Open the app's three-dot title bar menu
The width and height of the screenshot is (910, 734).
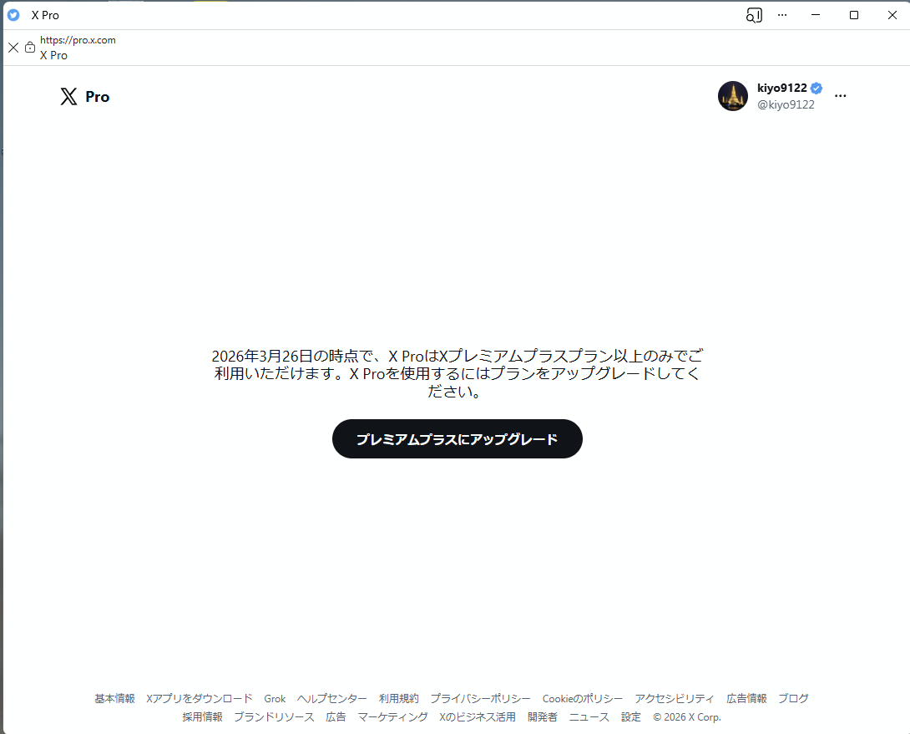pyautogui.click(x=782, y=15)
